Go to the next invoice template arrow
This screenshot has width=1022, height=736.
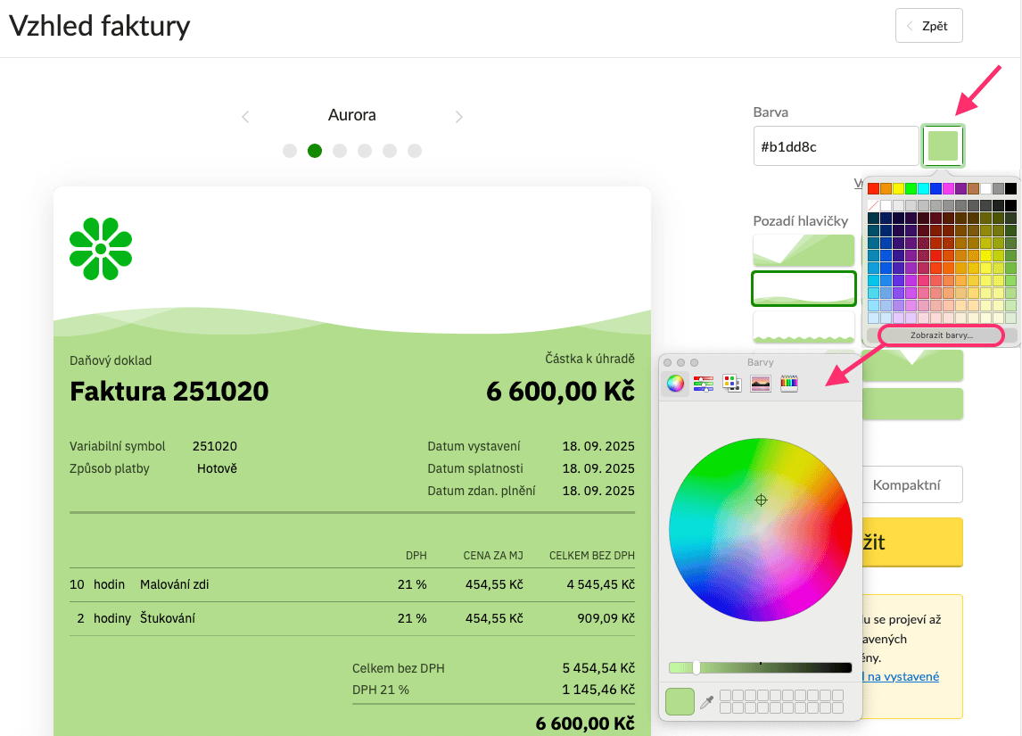pyautogui.click(x=458, y=116)
